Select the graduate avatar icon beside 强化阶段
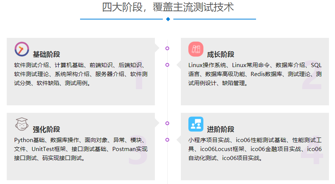The width and height of the screenshot is (335, 184). tap(22, 124)
